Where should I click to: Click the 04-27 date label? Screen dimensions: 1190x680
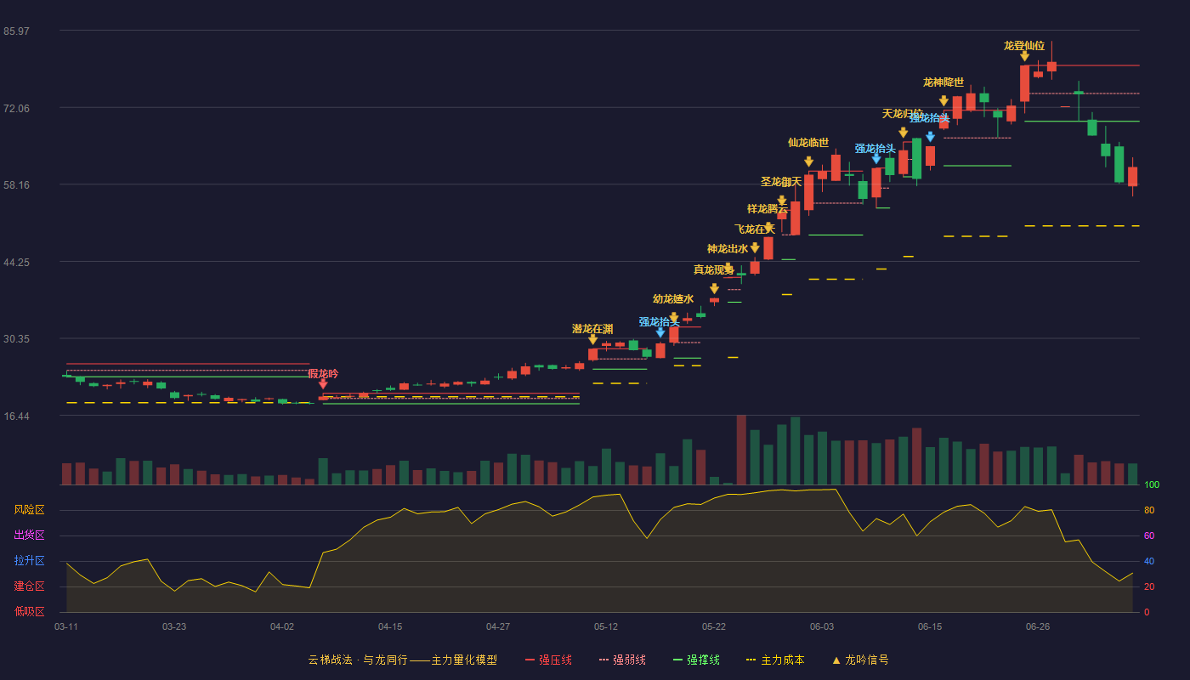498,626
